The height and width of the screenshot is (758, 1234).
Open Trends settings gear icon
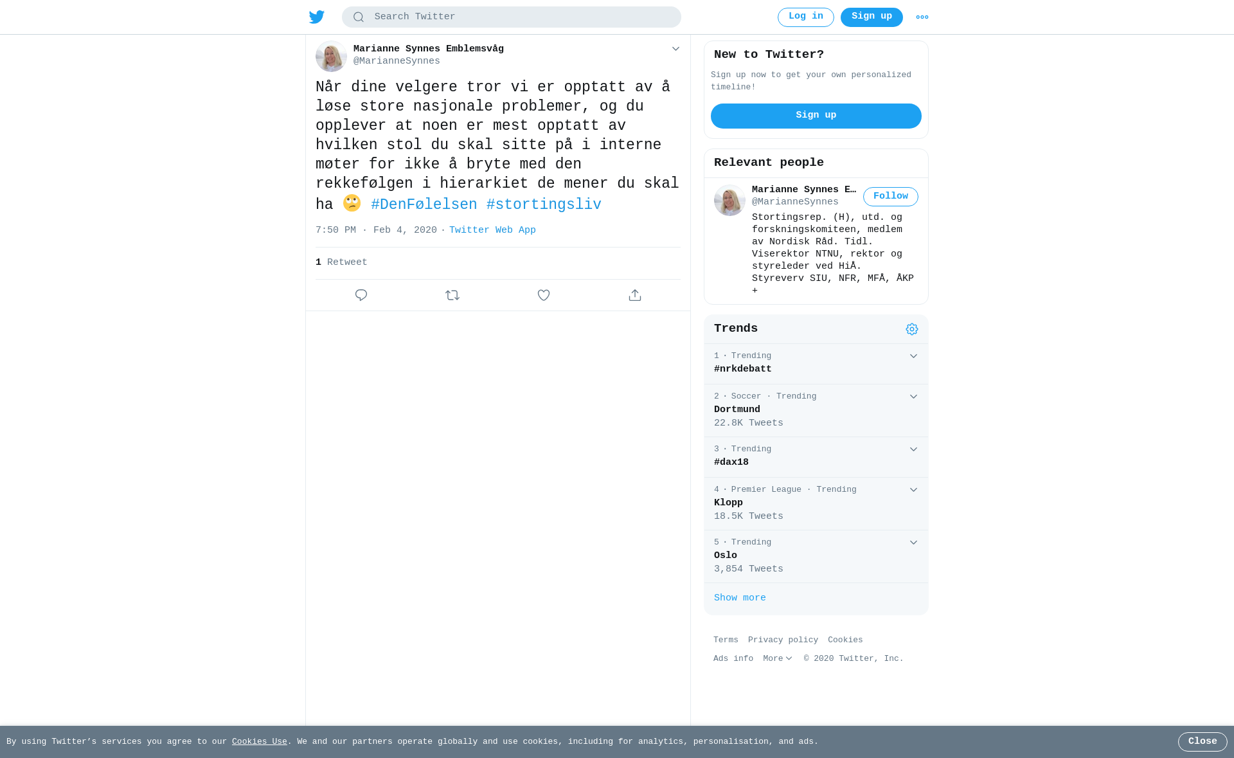(912, 329)
